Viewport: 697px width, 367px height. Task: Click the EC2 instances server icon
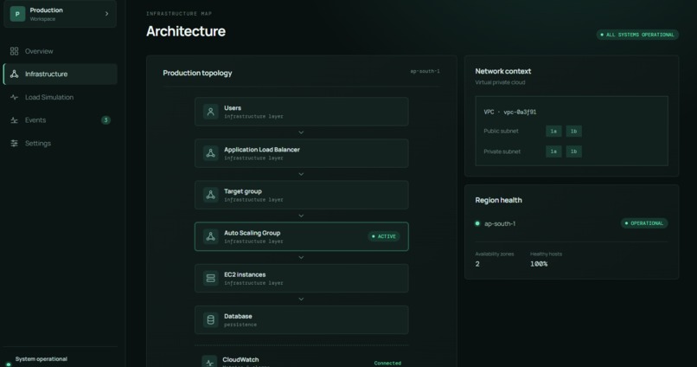coord(211,279)
